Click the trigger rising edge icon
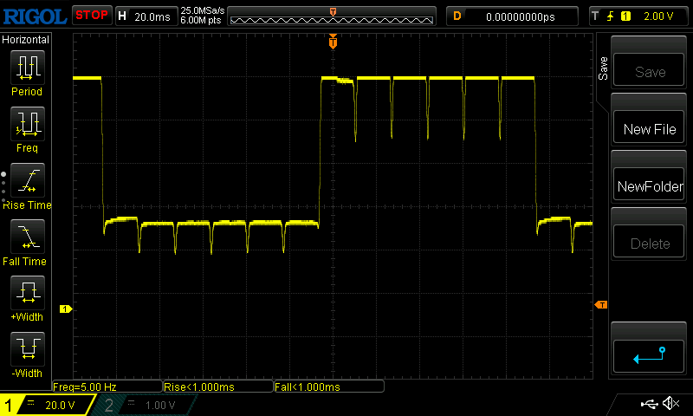693x416 pixels. click(x=611, y=16)
